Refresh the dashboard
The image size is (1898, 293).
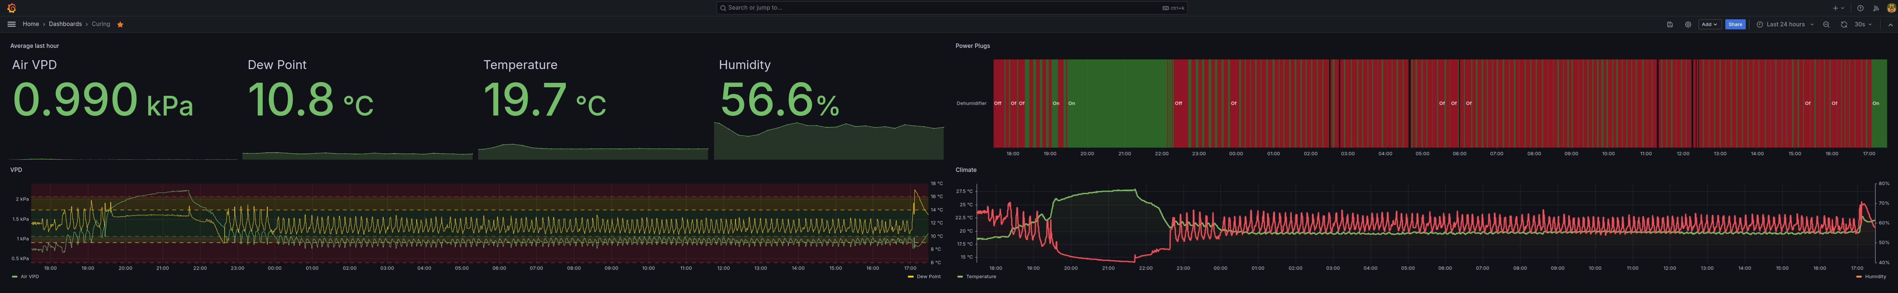coord(1843,24)
